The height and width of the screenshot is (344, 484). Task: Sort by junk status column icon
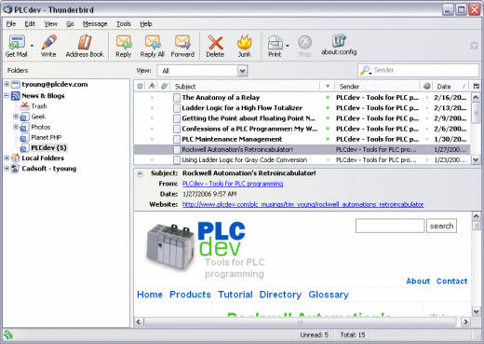click(x=427, y=87)
